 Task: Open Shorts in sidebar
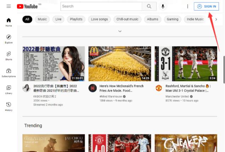(x=9, y=56)
